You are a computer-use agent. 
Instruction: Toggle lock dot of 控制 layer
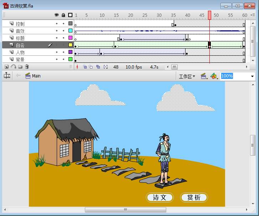point(64,24)
